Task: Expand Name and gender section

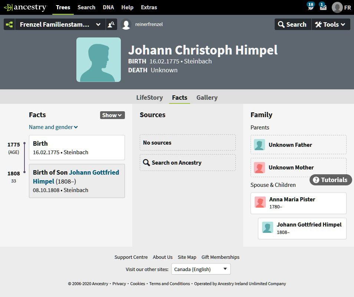Action: click(53, 127)
